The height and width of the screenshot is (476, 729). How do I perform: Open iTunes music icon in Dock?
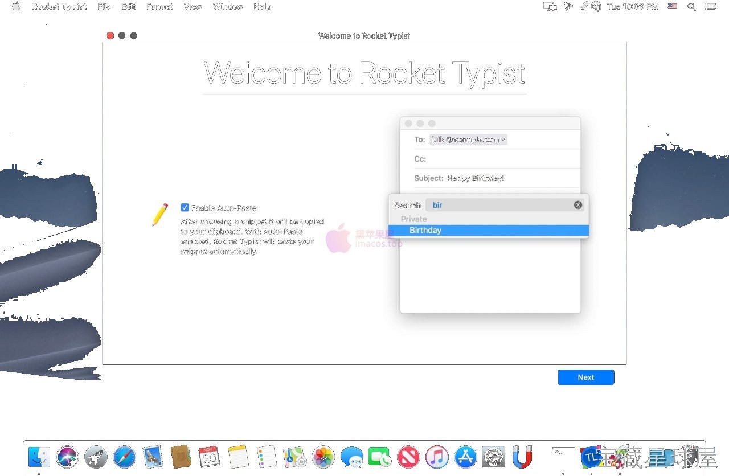click(437, 457)
